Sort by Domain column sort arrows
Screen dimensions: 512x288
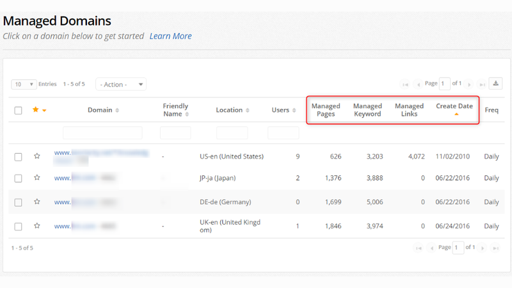pyautogui.click(x=117, y=110)
